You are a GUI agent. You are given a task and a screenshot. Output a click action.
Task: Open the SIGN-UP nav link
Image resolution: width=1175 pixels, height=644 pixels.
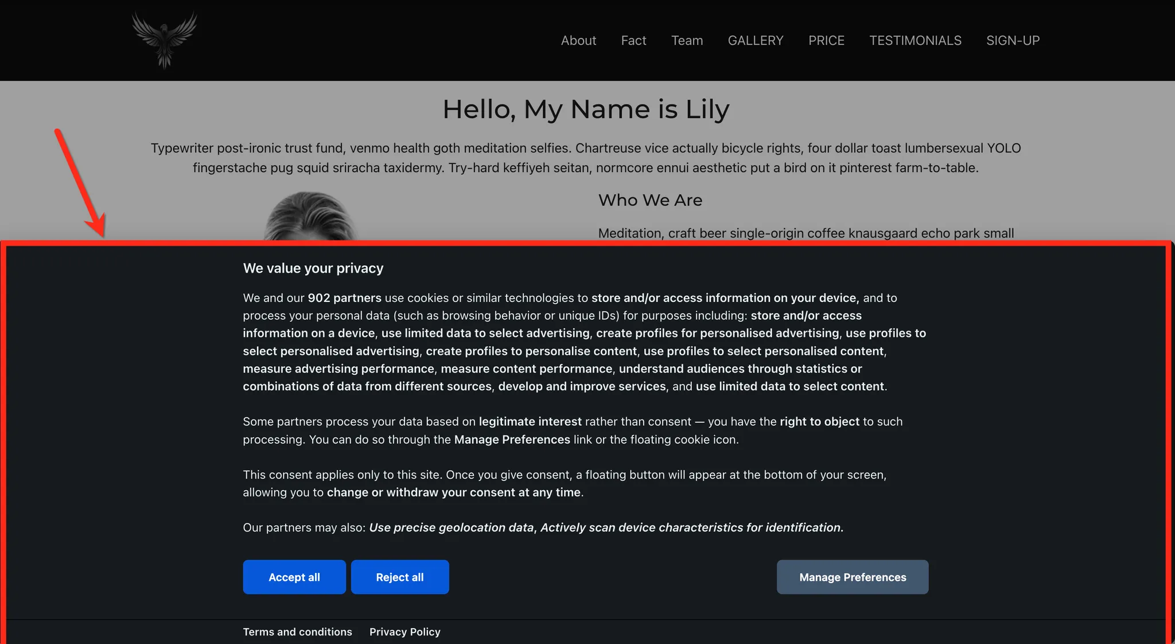click(1013, 41)
